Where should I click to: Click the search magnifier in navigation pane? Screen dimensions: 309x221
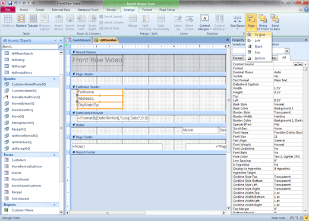click(61, 46)
